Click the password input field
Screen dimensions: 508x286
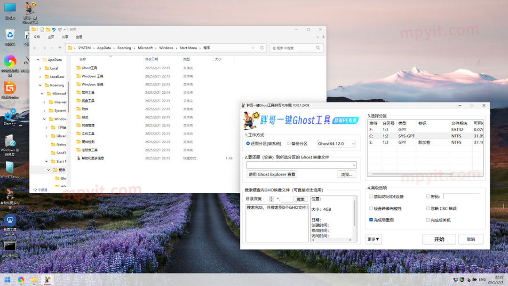(x=461, y=196)
